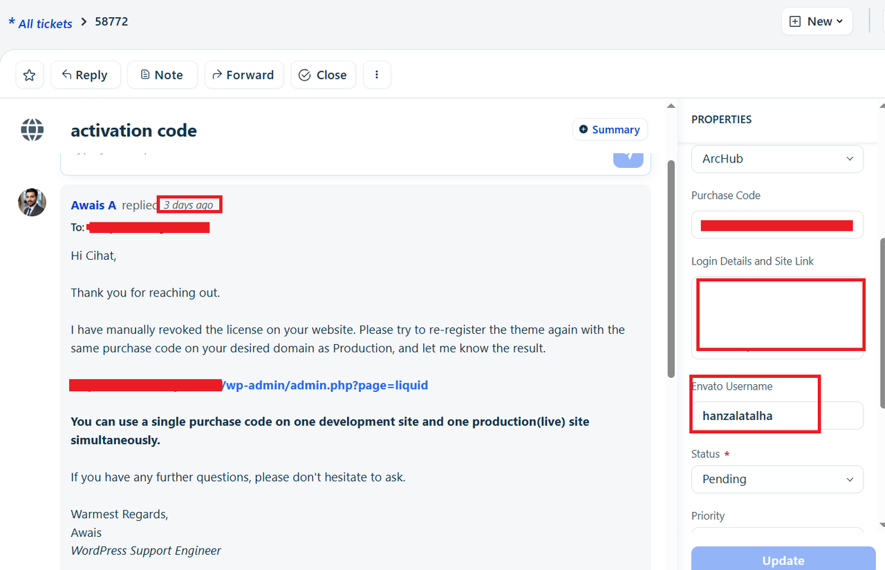The image size is (885, 570).
Task: Click the Update button
Action: (783, 559)
